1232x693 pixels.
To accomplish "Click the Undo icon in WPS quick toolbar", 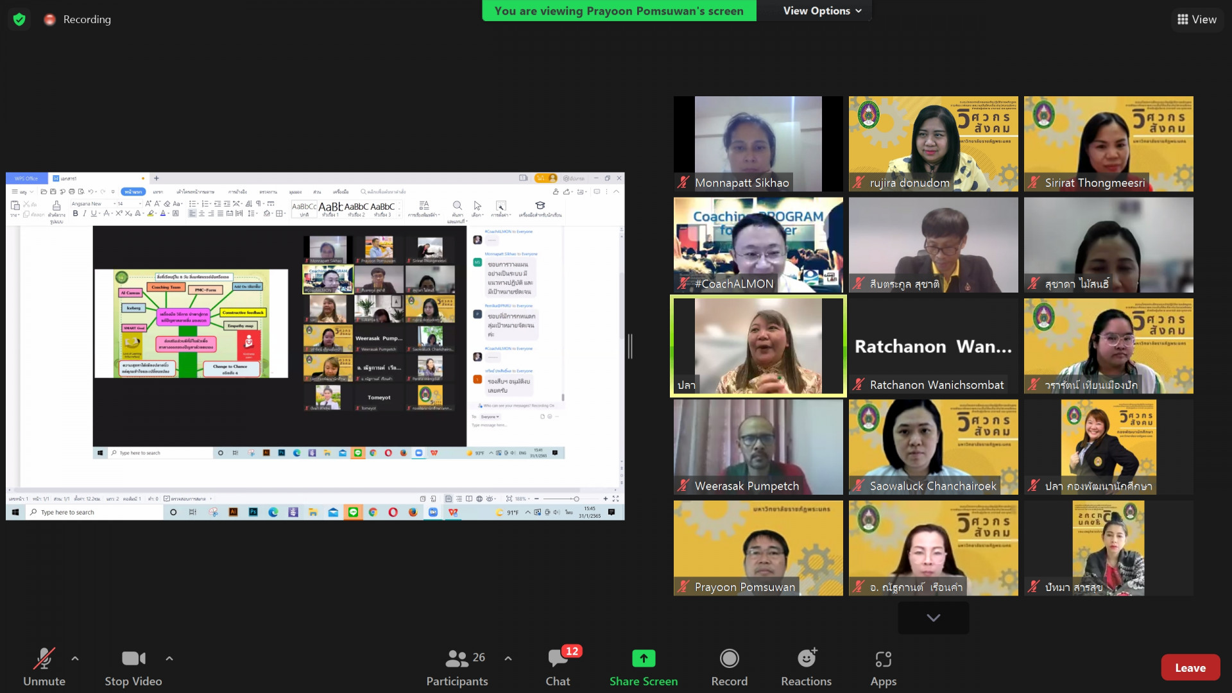I will pos(91,191).
